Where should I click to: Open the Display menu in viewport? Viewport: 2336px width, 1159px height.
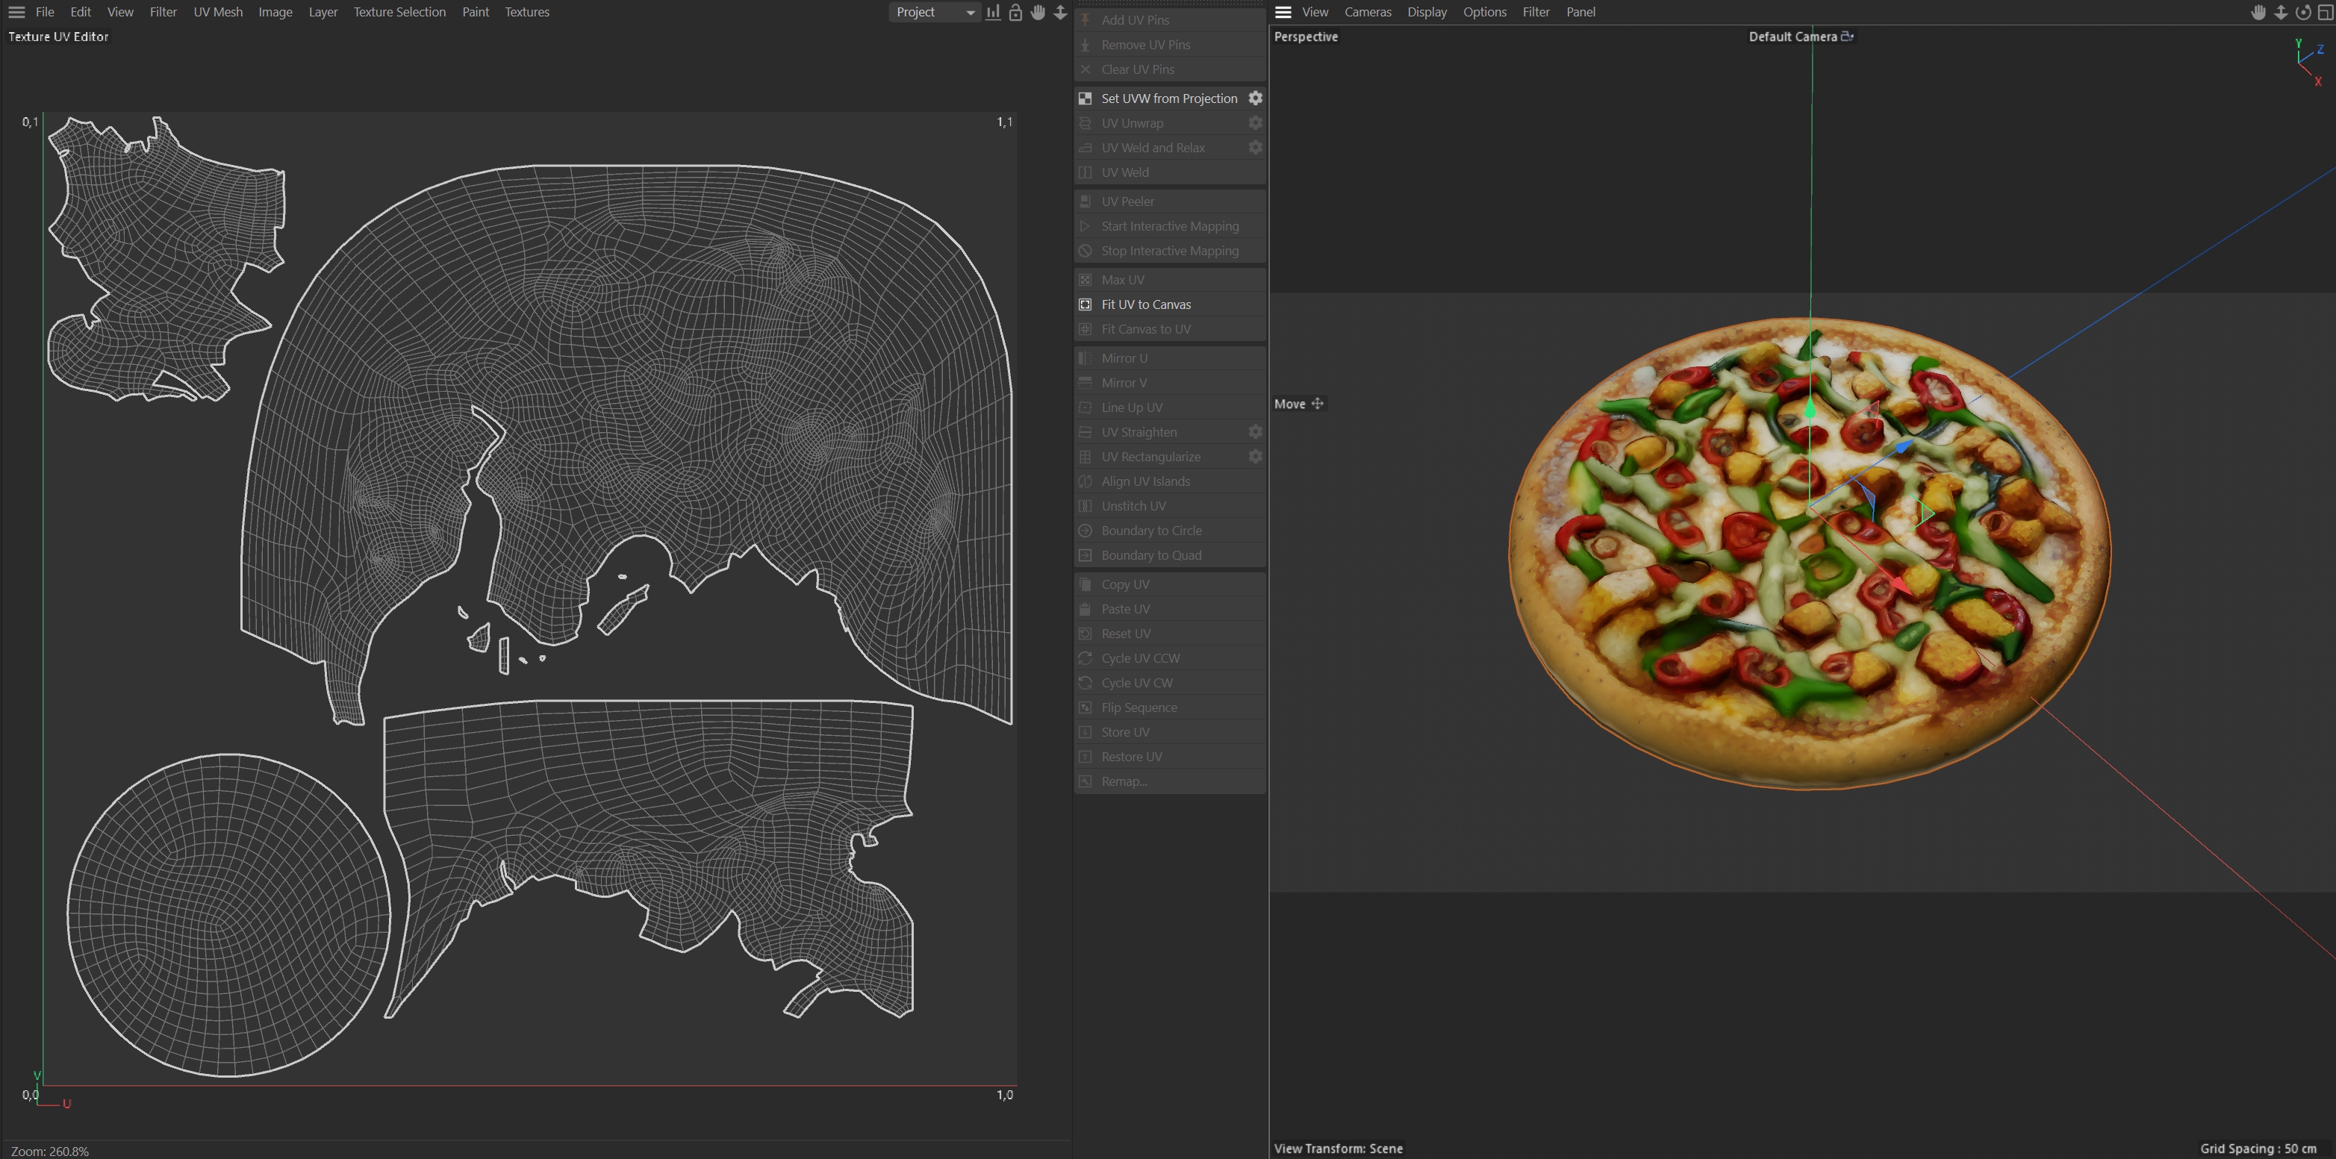point(1427,12)
